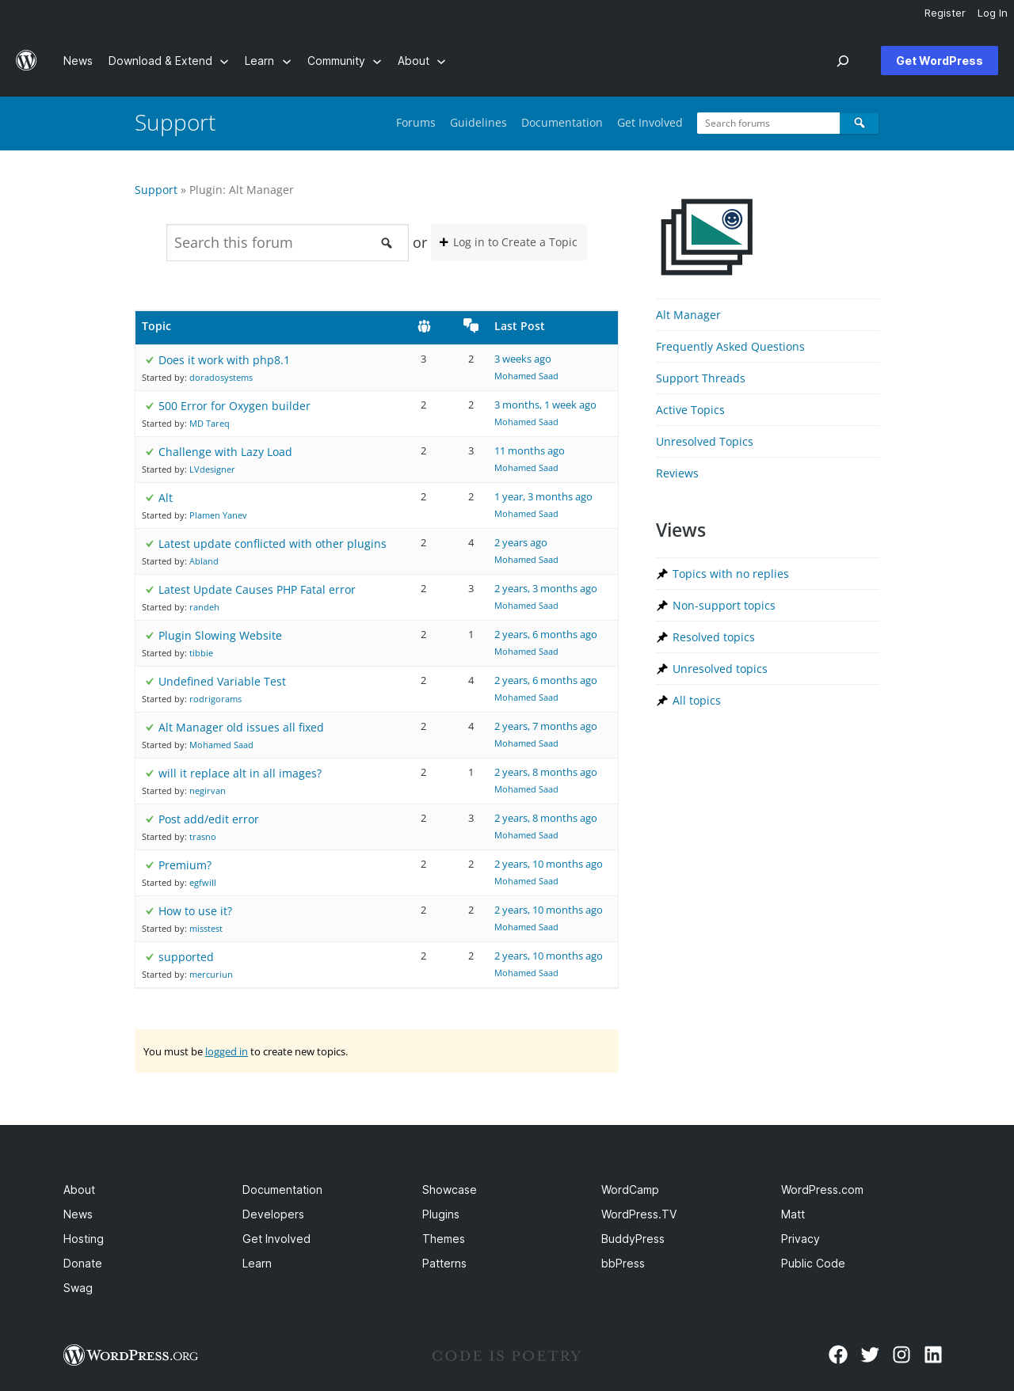Open 'Latest Update Causes PHP Fatal error' topic
Viewport: 1014px width, 1391px height.
[x=257, y=590]
